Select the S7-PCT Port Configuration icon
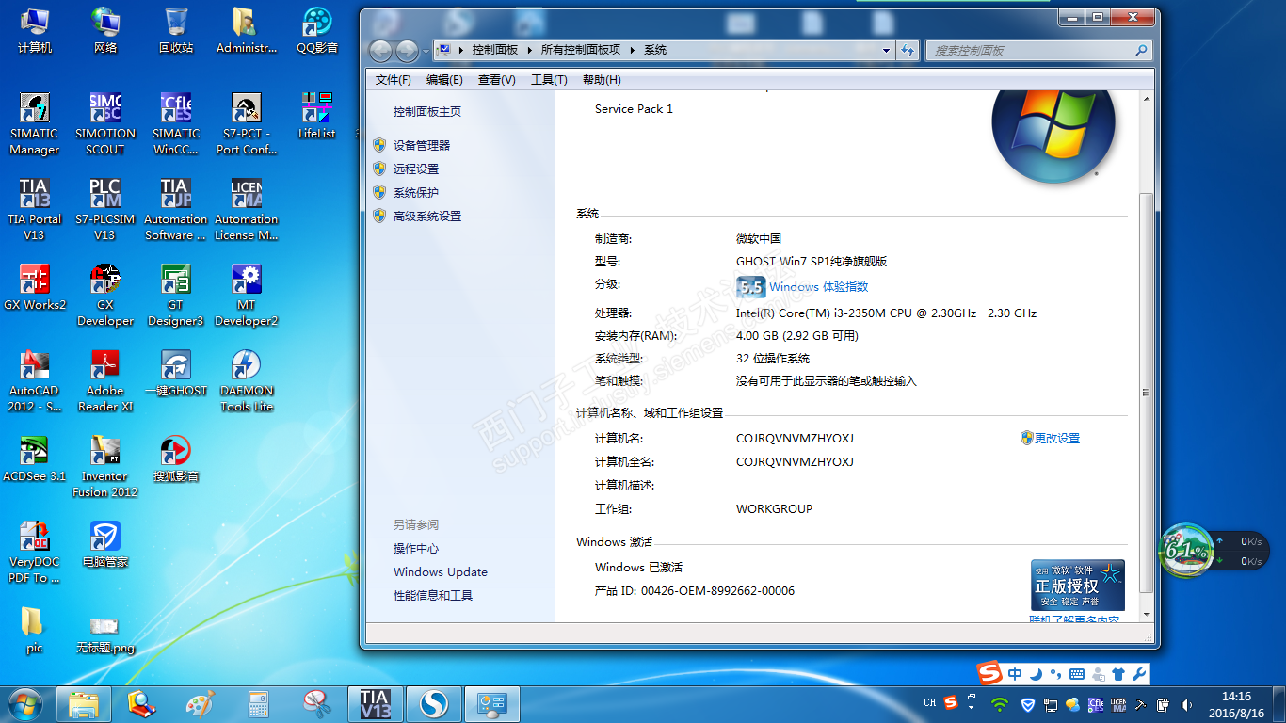Viewport: 1286px width, 723px height. click(247, 123)
